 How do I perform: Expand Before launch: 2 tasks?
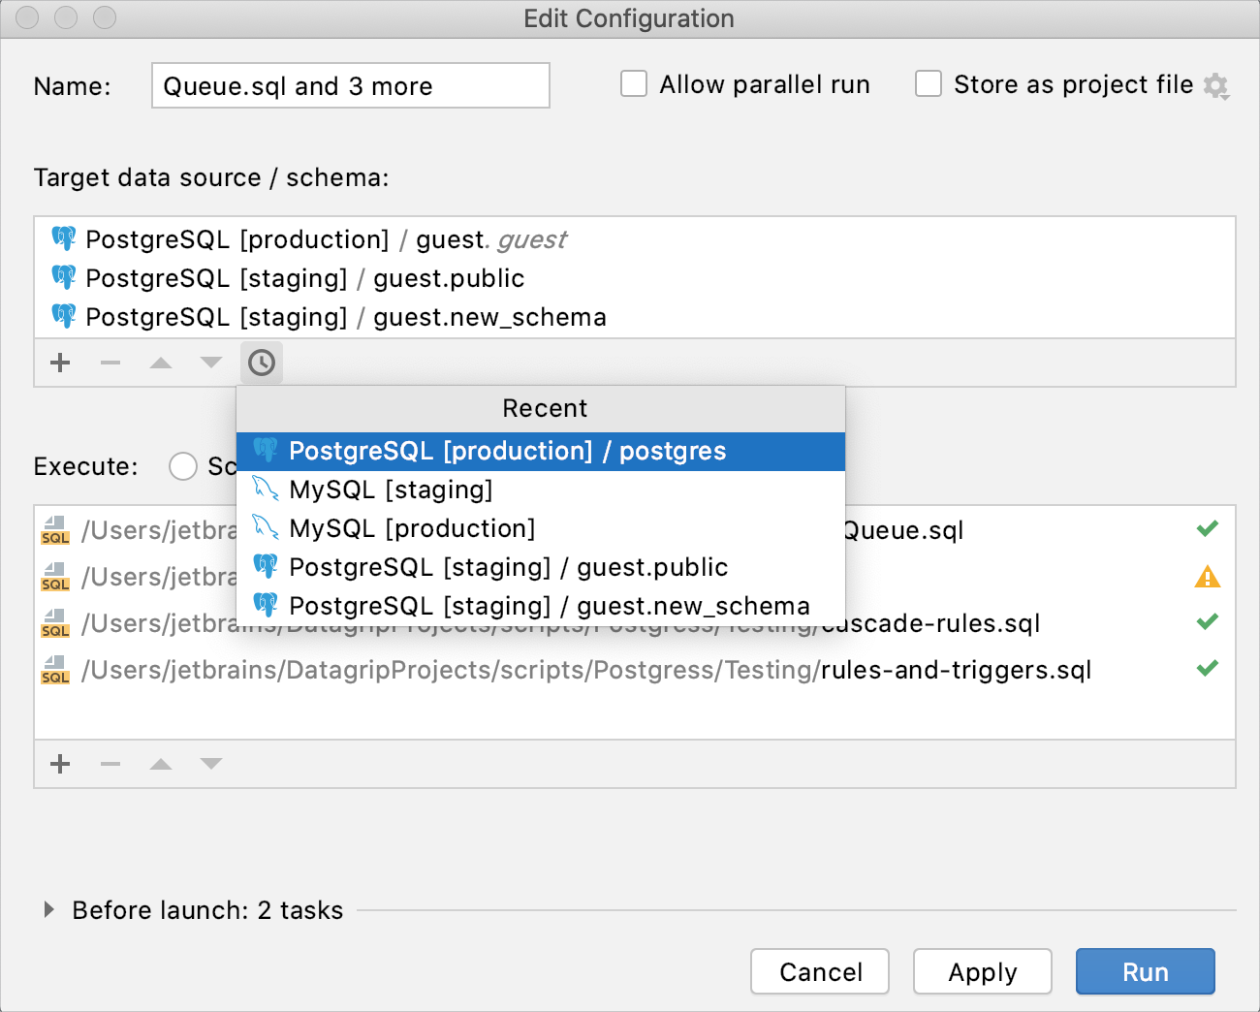tap(47, 909)
